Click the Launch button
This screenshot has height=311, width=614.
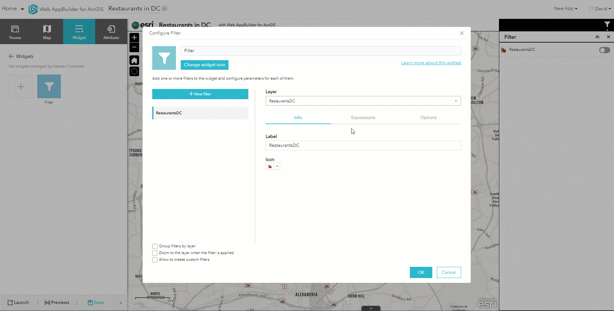pyautogui.click(x=18, y=303)
